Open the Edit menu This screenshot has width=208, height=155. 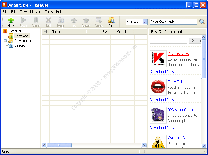pyautogui.click(x=14, y=12)
